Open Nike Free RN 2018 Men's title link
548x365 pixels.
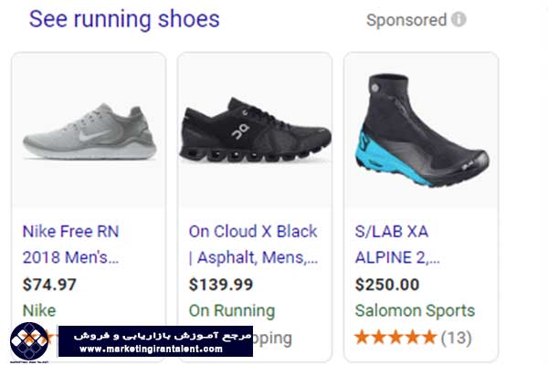[71, 245]
